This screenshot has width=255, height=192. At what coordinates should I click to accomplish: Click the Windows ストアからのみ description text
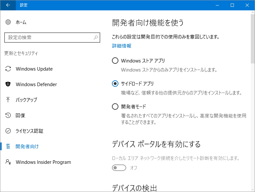pyautogui.click(x=169, y=70)
